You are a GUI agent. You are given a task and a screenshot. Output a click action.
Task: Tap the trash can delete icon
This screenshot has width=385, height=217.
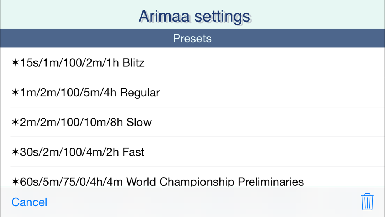coord(367,202)
